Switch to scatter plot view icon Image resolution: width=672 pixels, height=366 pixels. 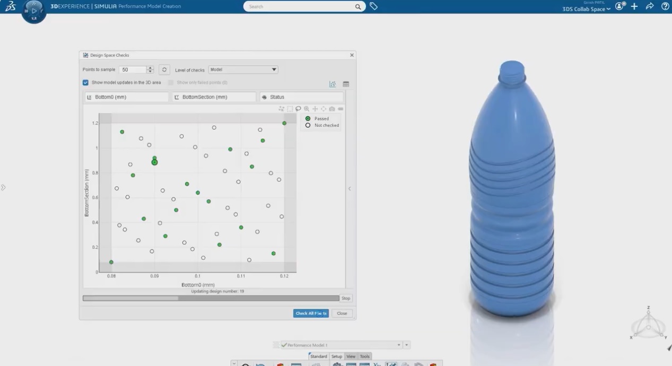pos(333,84)
